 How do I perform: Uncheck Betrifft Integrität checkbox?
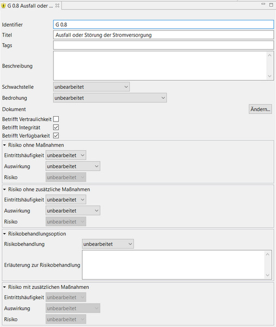[x=56, y=127]
